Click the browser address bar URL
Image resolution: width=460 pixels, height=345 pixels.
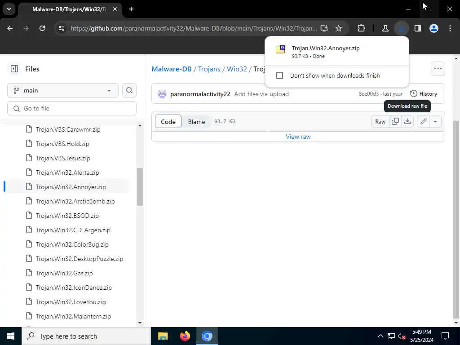[194, 28]
